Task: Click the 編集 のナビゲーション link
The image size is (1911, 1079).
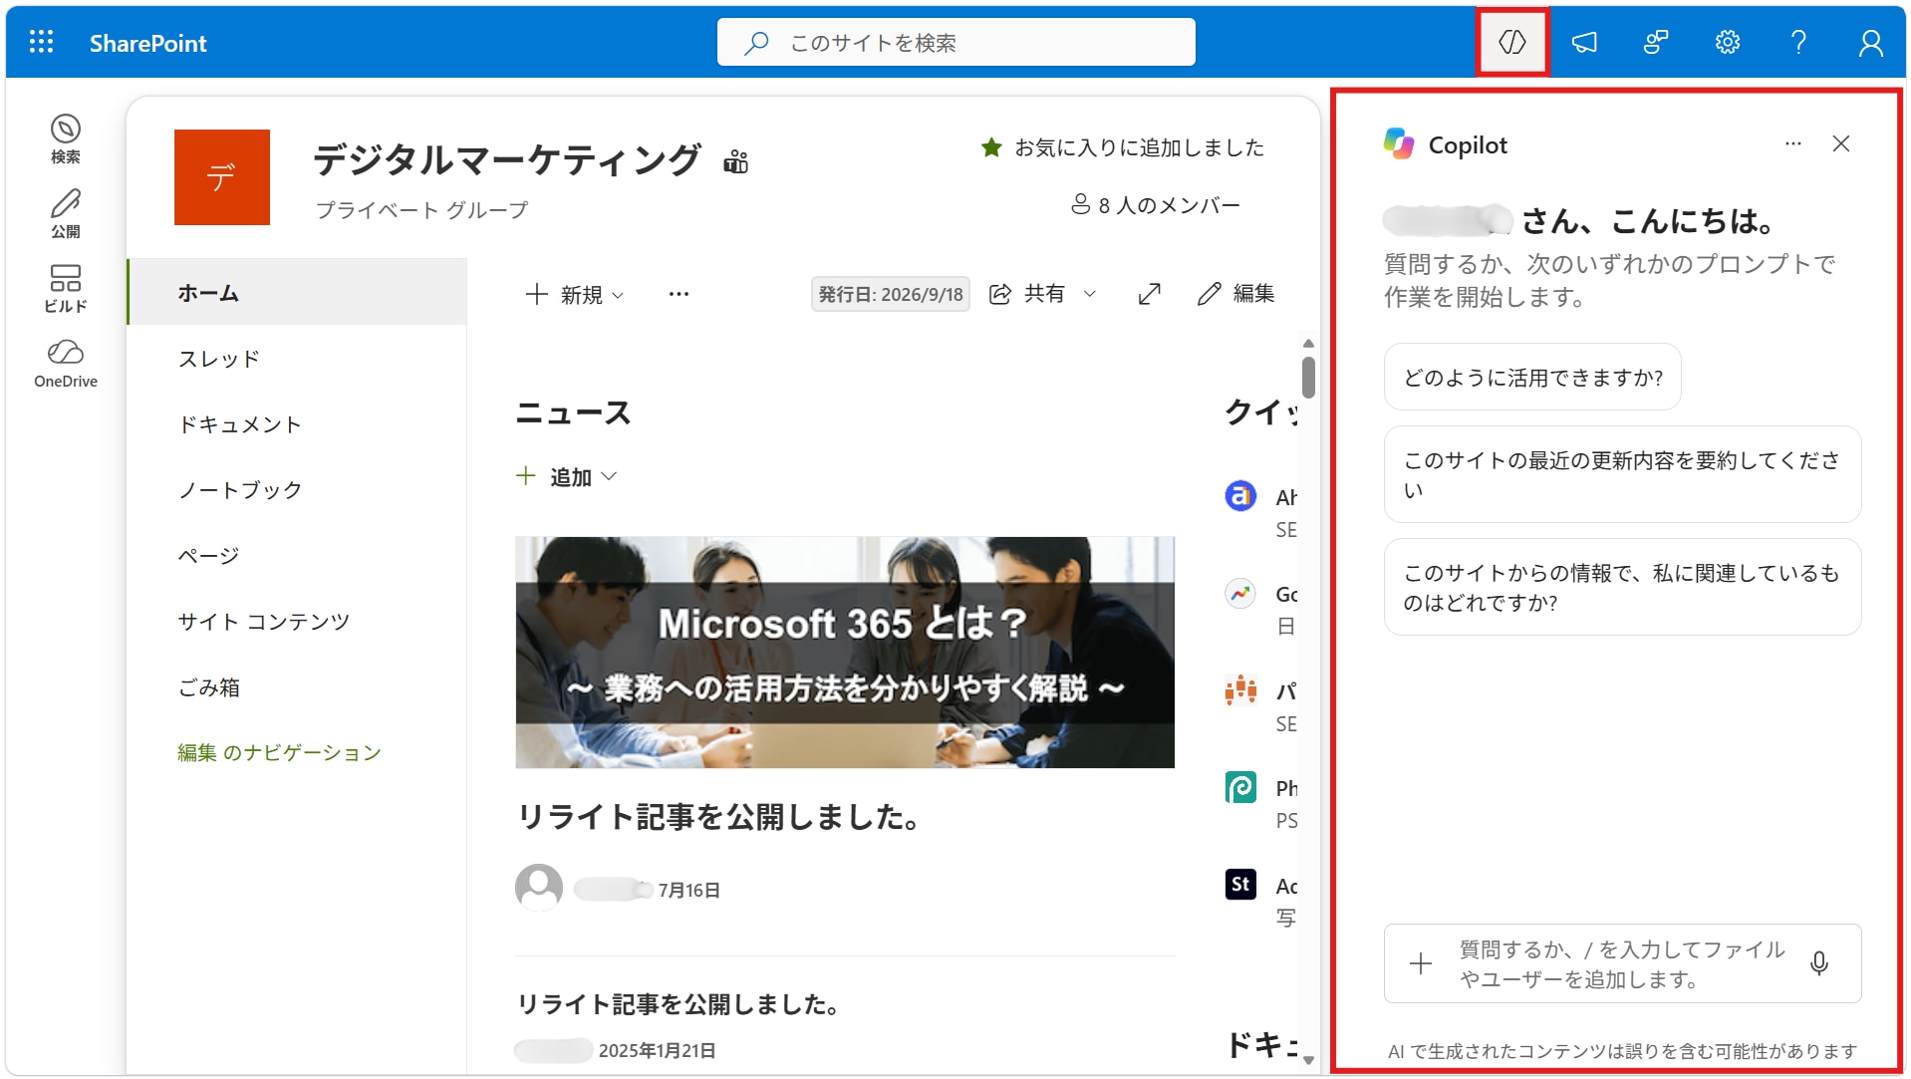Action: click(280, 753)
